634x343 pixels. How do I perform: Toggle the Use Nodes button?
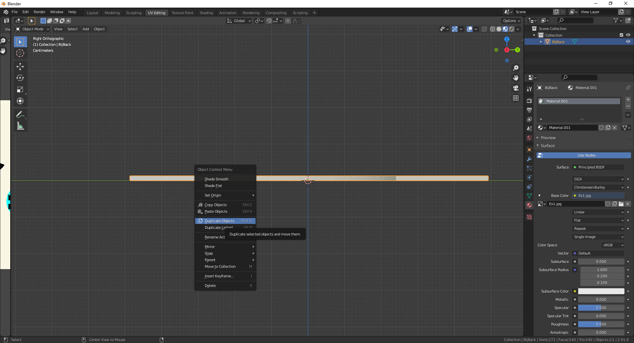click(583, 155)
